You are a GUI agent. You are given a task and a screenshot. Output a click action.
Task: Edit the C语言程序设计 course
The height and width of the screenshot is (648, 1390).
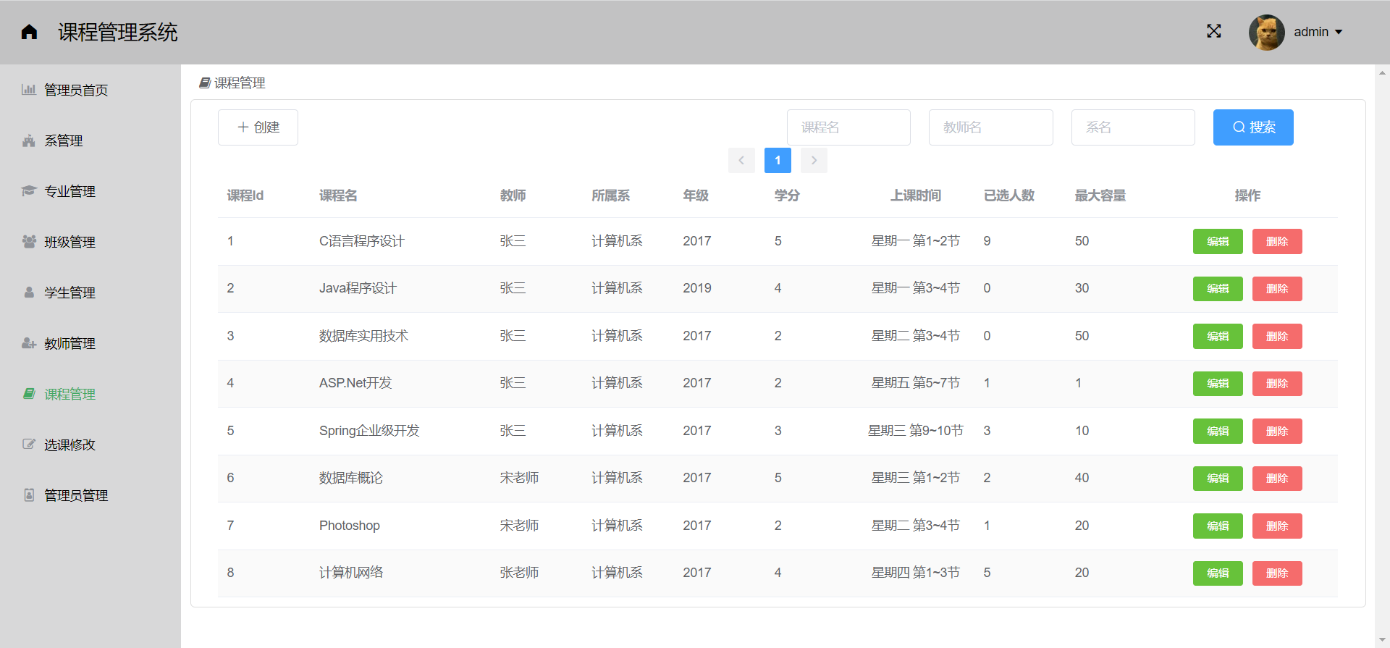1218,242
